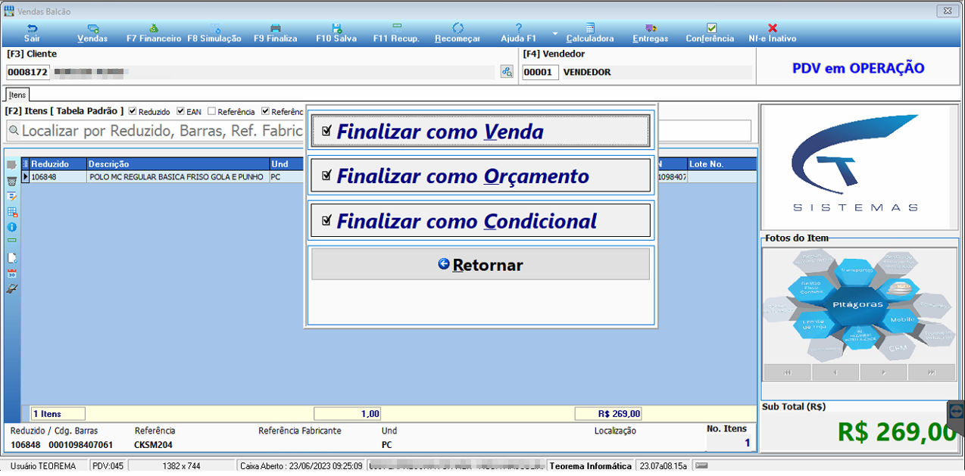The width and height of the screenshot is (965, 476).
Task: Expand the dropdown arrow beside Ajuda F1
Action: tap(554, 33)
